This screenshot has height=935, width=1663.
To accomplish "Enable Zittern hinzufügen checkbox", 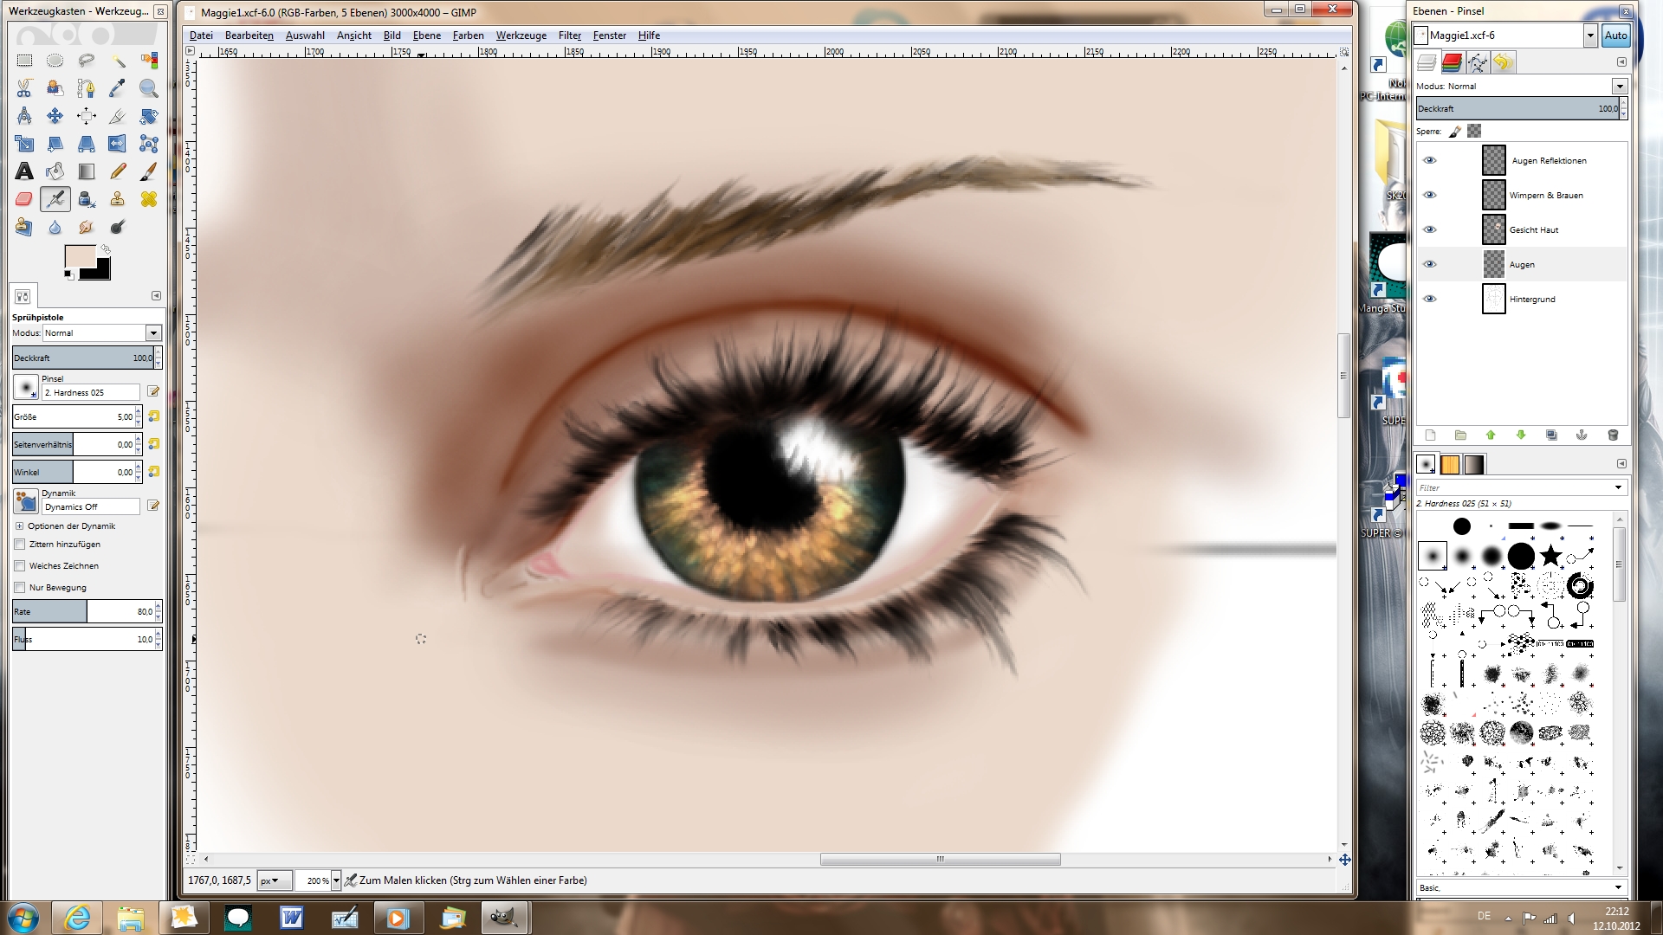I will pos(20,545).
